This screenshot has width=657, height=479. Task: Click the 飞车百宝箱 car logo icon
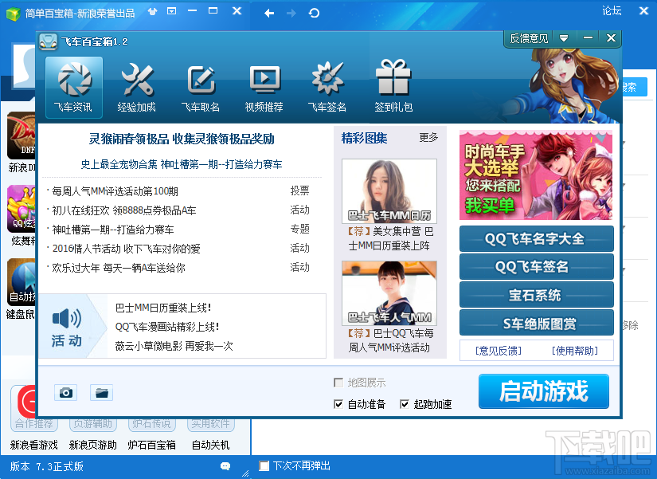[49, 41]
